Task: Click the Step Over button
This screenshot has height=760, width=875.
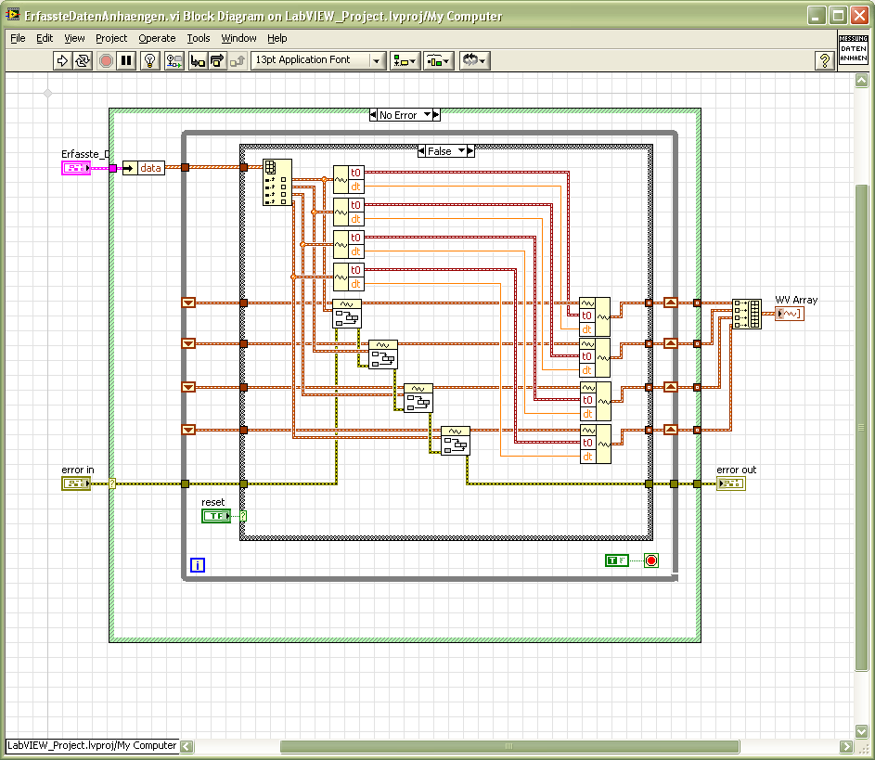Action: click(x=217, y=60)
